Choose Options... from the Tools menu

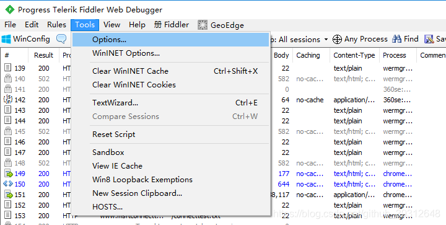click(x=171, y=40)
